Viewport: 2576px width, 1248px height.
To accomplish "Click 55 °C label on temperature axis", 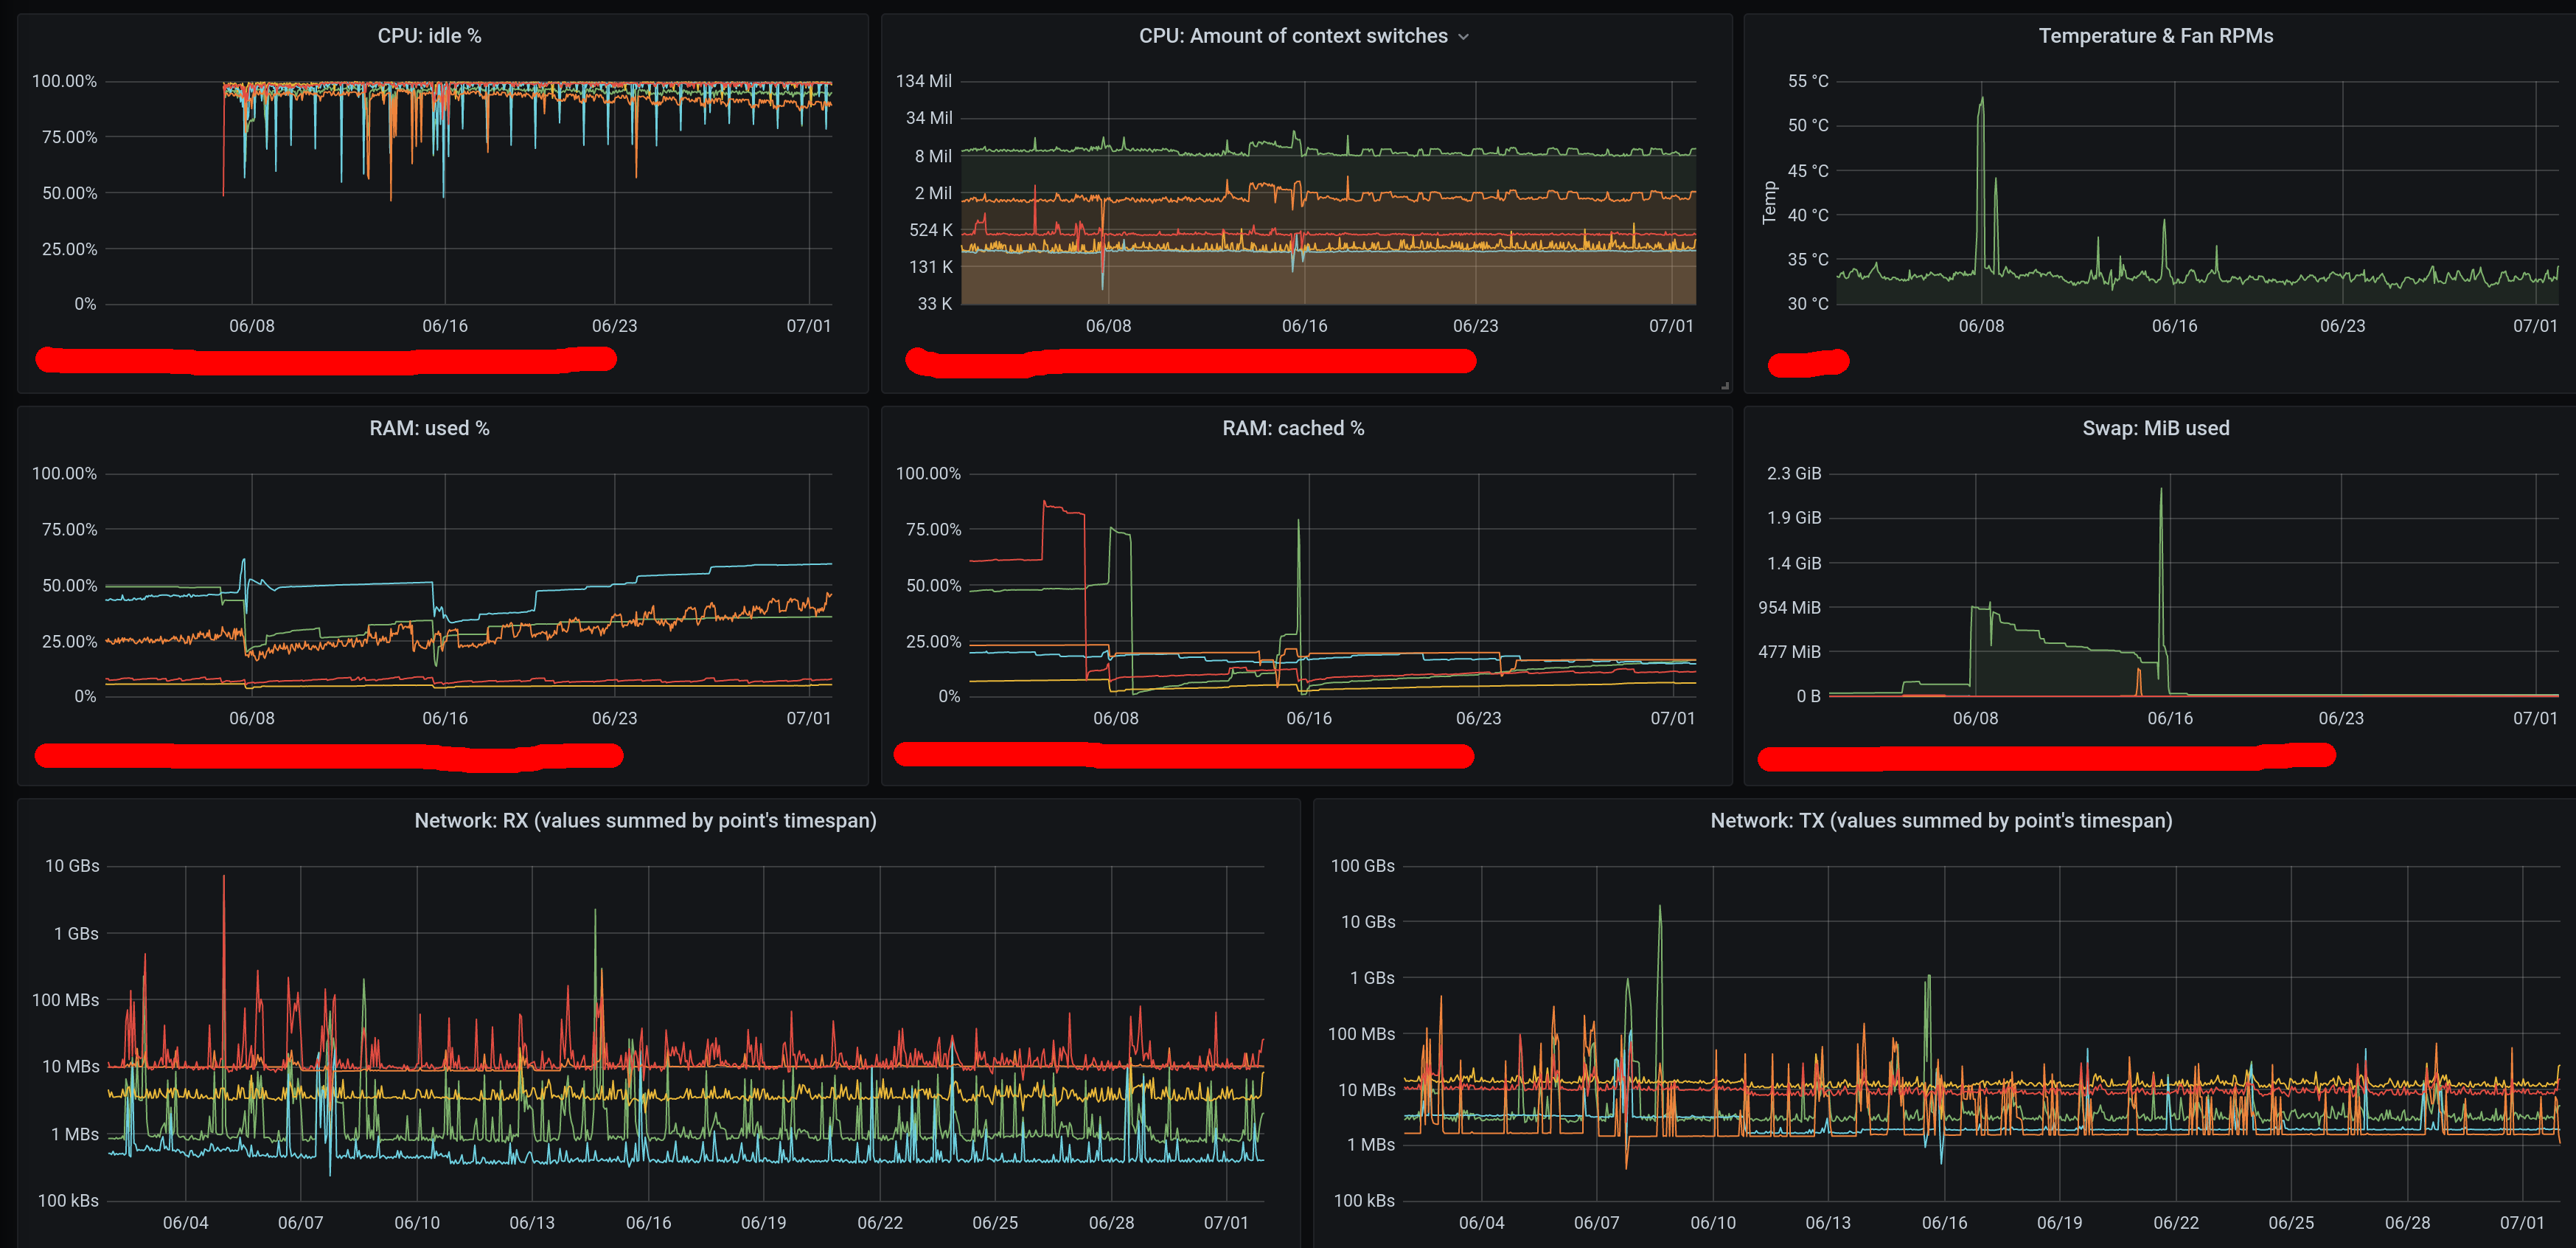I will [x=1808, y=81].
